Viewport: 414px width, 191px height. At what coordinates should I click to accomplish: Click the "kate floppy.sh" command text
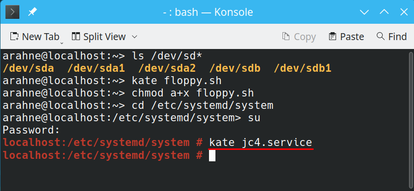tap(177, 81)
